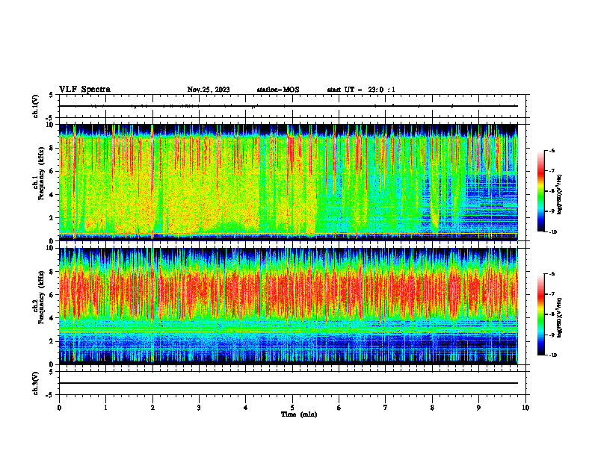Click time axis tick label "4"
This screenshot has height=457, width=592.
(x=246, y=408)
